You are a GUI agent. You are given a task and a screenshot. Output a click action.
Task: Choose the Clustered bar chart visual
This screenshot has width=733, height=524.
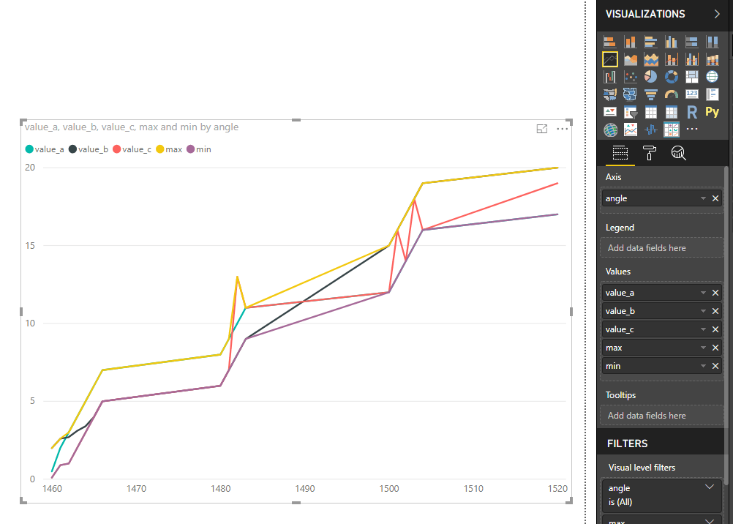coord(651,42)
